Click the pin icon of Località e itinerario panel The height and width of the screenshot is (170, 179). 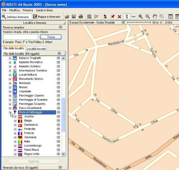64,23
